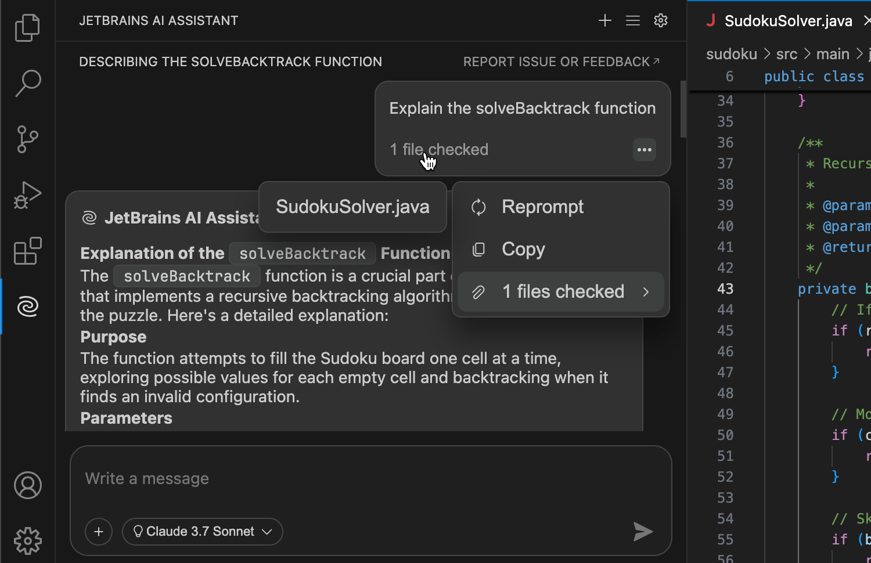
Task: Click the account icon in the sidebar
Action: click(27, 486)
